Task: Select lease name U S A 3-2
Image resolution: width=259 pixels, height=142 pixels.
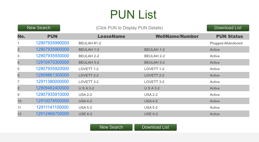Action: click(86, 88)
